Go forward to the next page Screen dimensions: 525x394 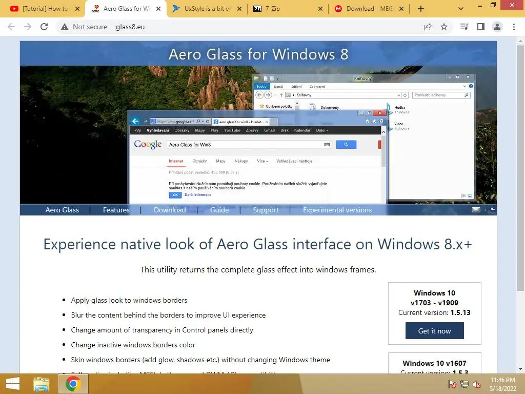(x=28, y=27)
